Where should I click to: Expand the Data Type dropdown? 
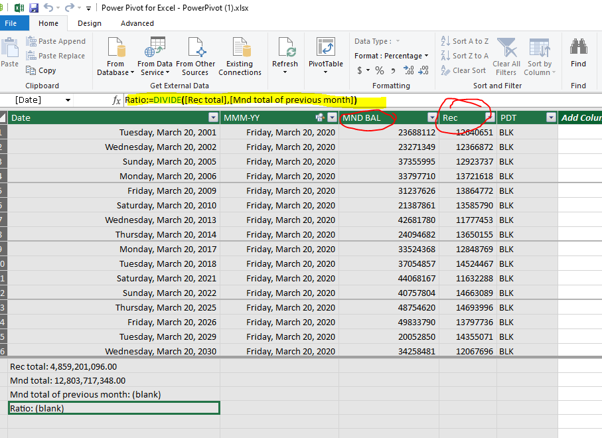(398, 41)
